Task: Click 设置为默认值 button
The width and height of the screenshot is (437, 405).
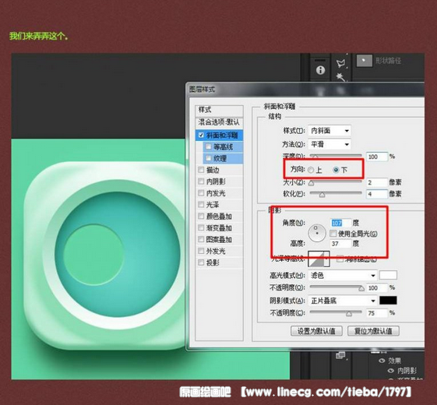Action: [316, 331]
